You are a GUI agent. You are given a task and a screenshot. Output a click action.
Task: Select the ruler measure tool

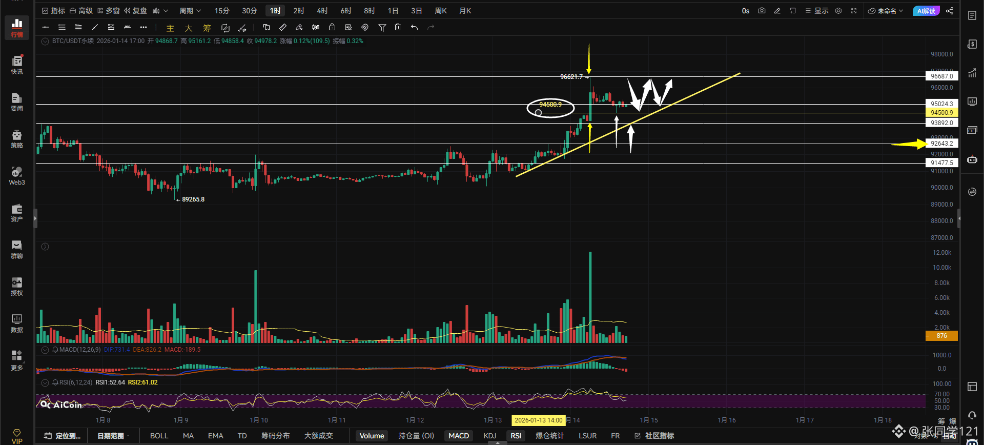pyautogui.click(x=283, y=27)
